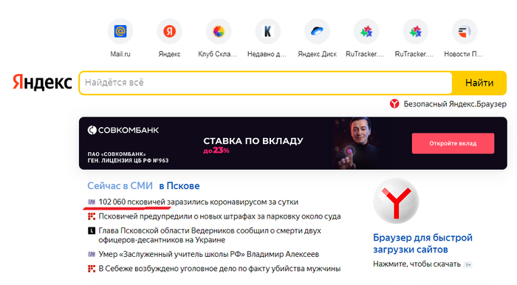Open the first RuTracker shortcut icon
517x285 pixels.
click(x=366, y=32)
